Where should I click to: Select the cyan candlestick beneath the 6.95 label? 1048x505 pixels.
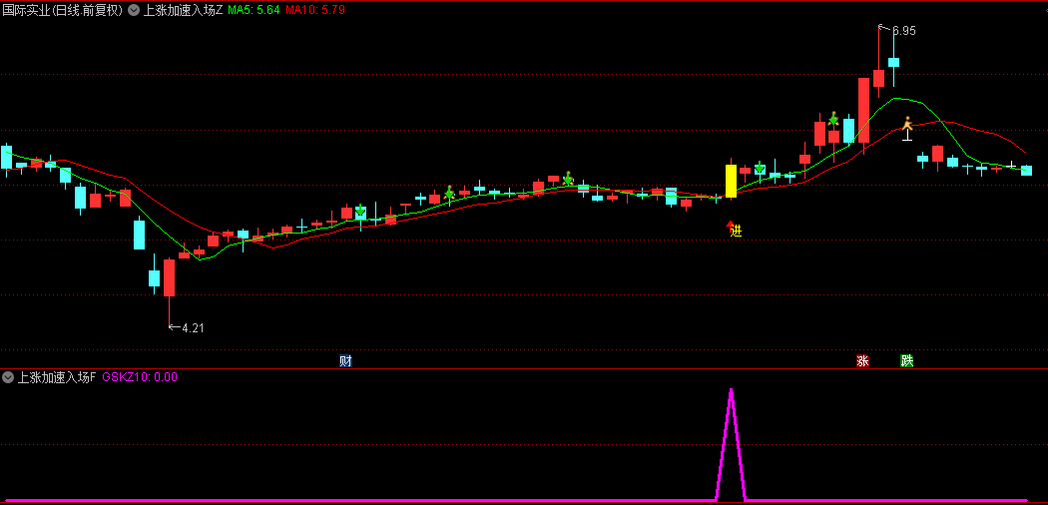893,62
